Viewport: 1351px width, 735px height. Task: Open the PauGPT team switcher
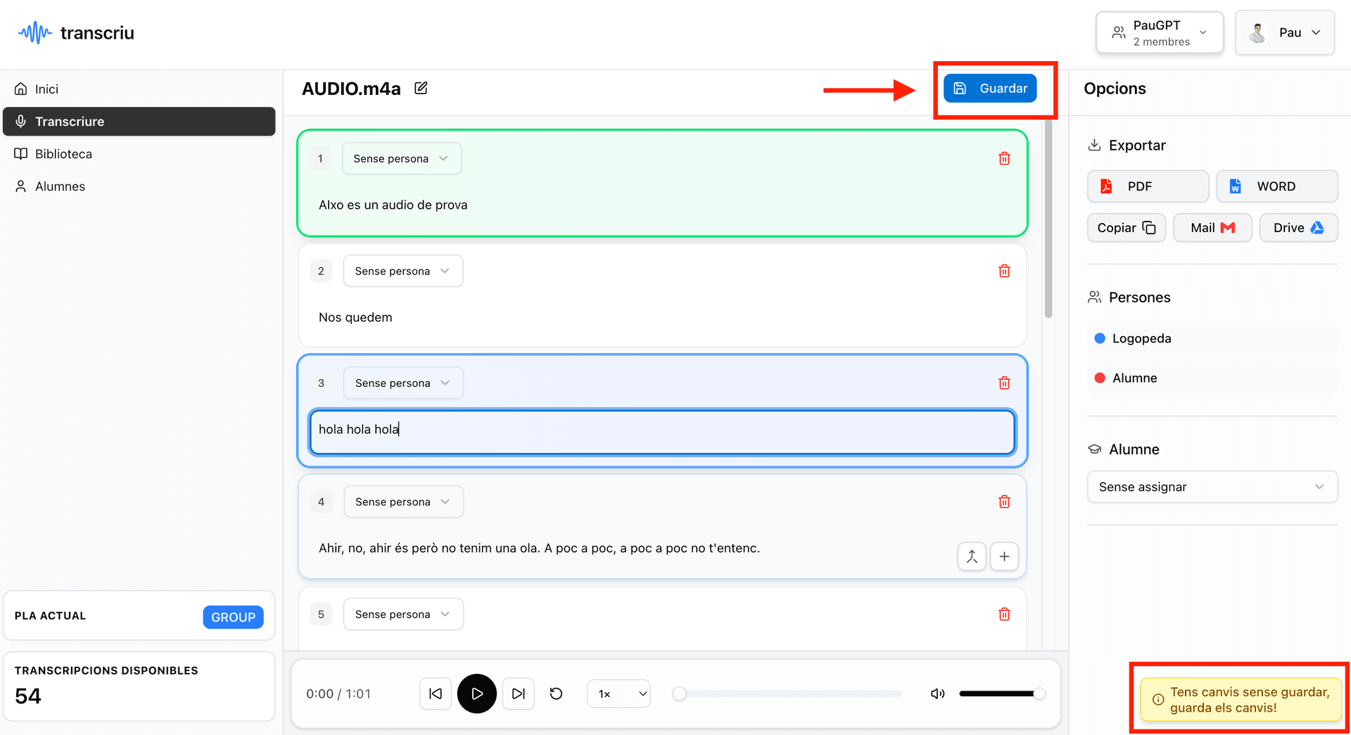coord(1159,33)
